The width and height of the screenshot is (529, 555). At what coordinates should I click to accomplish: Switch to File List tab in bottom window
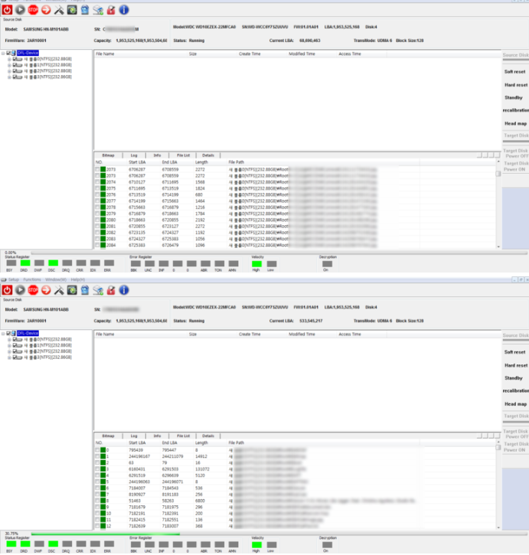pyautogui.click(x=184, y=436)
